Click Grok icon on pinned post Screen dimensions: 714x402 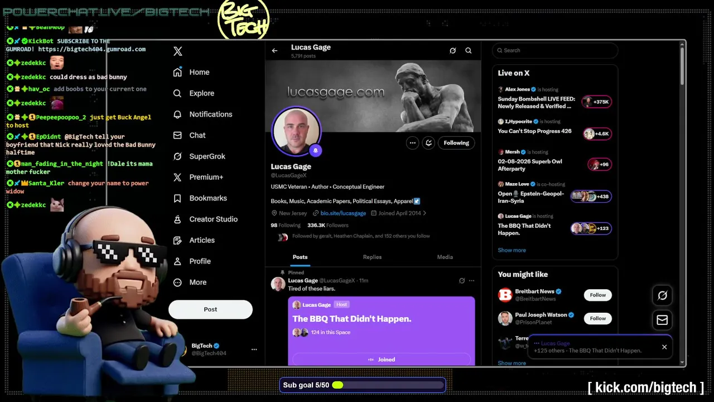coord(462,281)
